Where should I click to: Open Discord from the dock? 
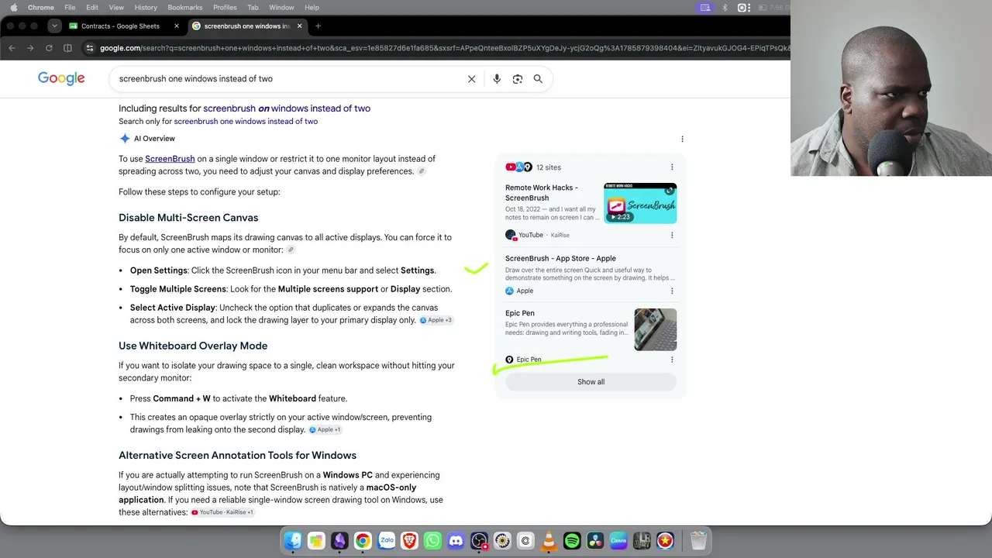point(456,541)
